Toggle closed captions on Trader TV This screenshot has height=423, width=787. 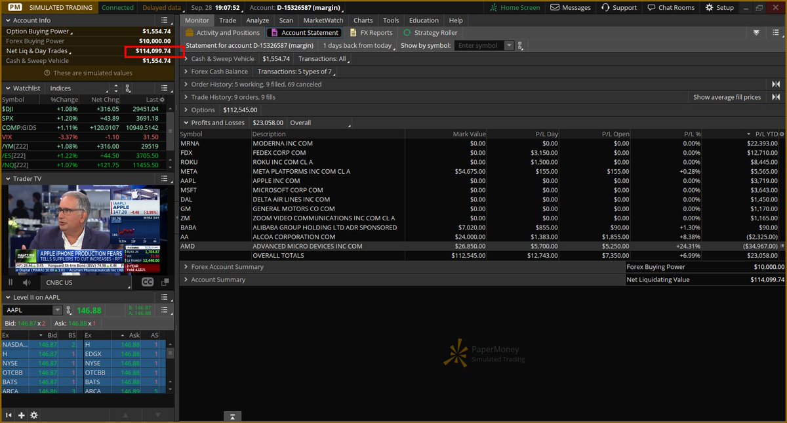148,282
